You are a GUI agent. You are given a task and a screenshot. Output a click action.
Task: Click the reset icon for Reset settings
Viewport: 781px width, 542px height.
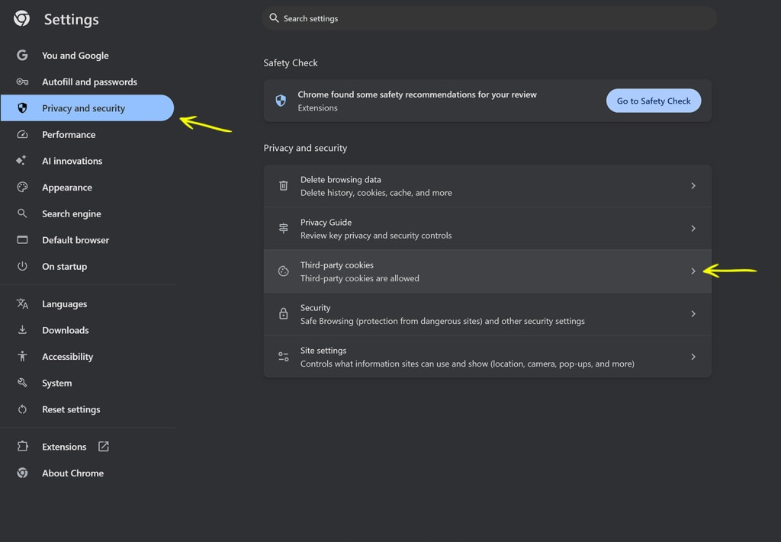pos(22,409)
